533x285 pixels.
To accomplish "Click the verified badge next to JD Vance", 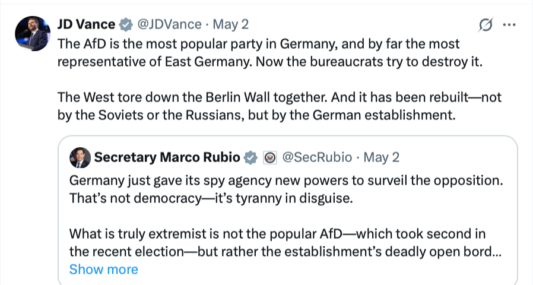I will (x=125, y=25).
